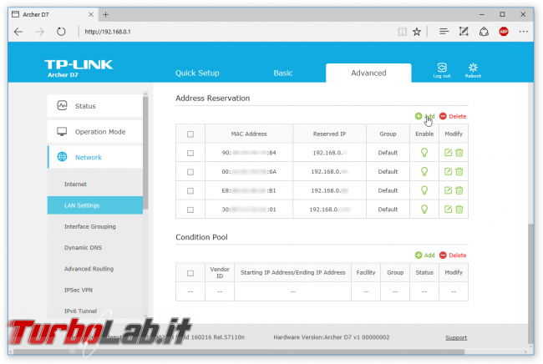The image size is (543, 364).
Task: Click the browser back arrow
Action: (x=18, y=32)
